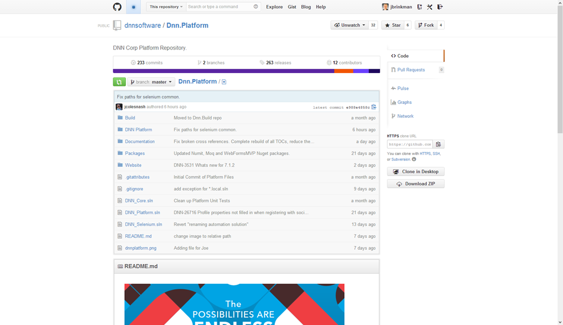
Task: Fork the repository
Action: pos(426,25)
